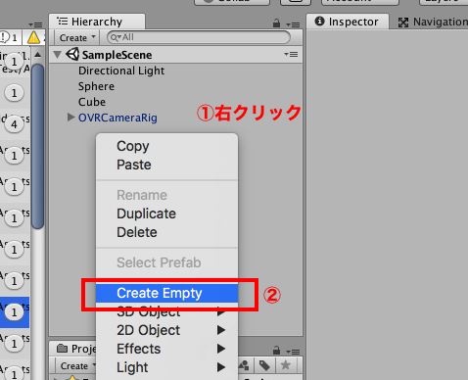
Task: Switch to the Hierarchy tab
Action: pyautogui.click(x=97, y=22)
